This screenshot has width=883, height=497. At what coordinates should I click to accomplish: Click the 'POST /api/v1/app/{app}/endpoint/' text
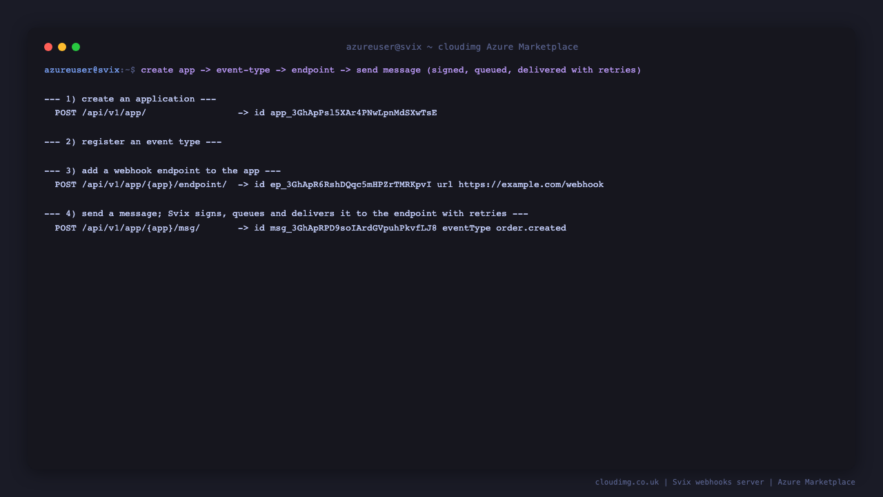(x=141, y=184)
